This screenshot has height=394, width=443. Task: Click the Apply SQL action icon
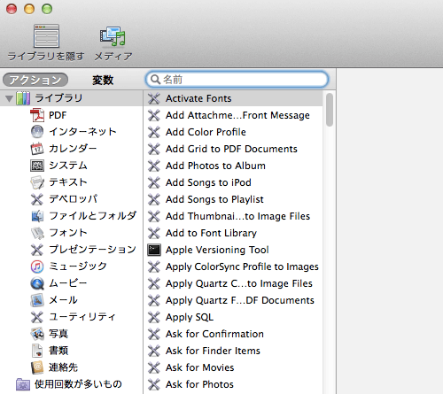(154, 317)
